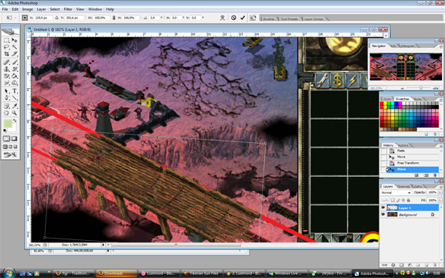Open the Brushes palette tab
Screen dimensions: 445x278
tap(269, 19)
